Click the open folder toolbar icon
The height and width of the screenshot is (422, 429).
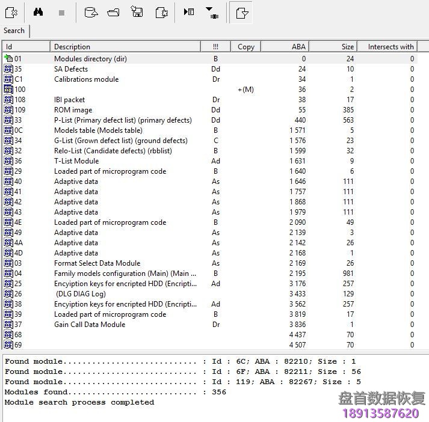[x=113, y=12]
